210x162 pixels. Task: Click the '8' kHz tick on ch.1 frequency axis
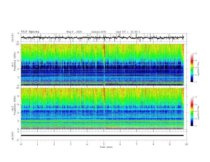(19, 52)
